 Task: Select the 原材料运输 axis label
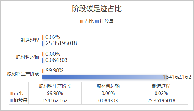[27, 57]
